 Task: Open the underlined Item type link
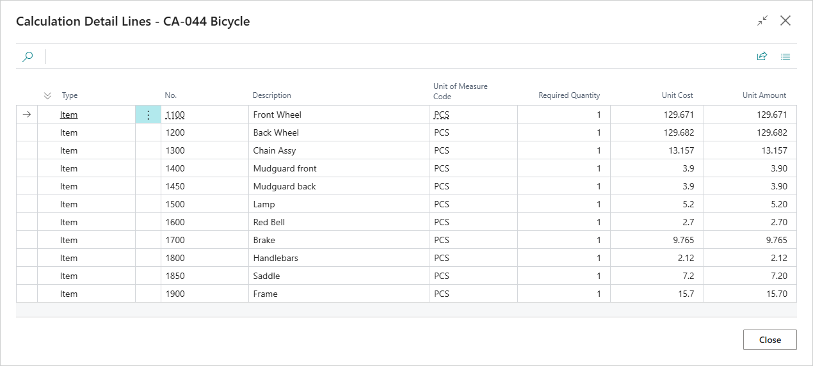point(68,115)
